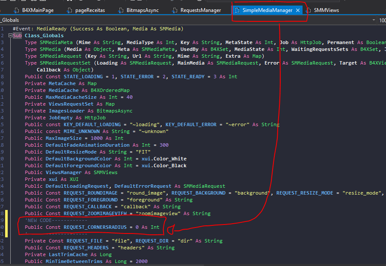Switch to the SMMViews tab

[x=323, y=10]
